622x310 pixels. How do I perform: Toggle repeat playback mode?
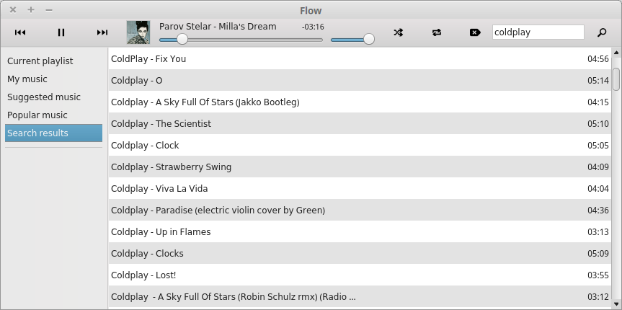coord(436,32)
